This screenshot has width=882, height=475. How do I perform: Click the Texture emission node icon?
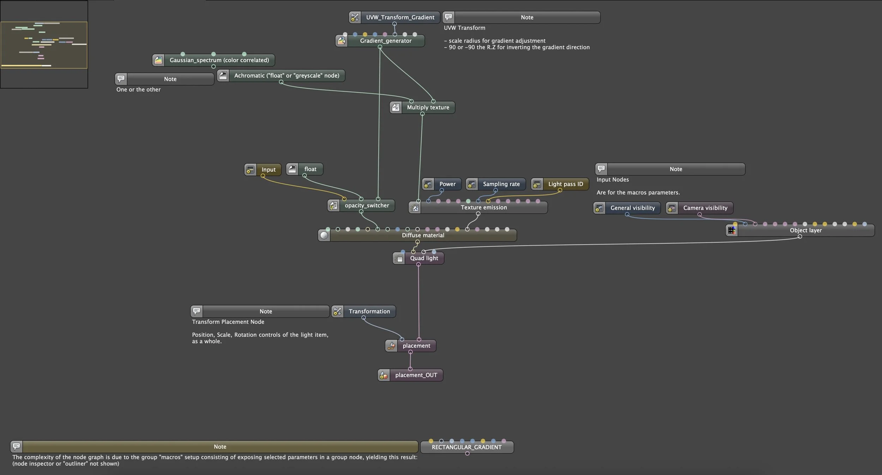pos(415,208)
